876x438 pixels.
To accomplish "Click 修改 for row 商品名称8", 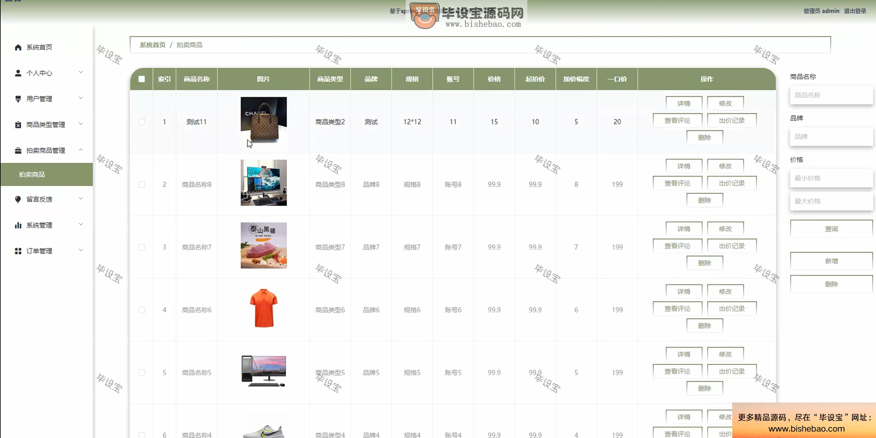I will coord(725,166).
